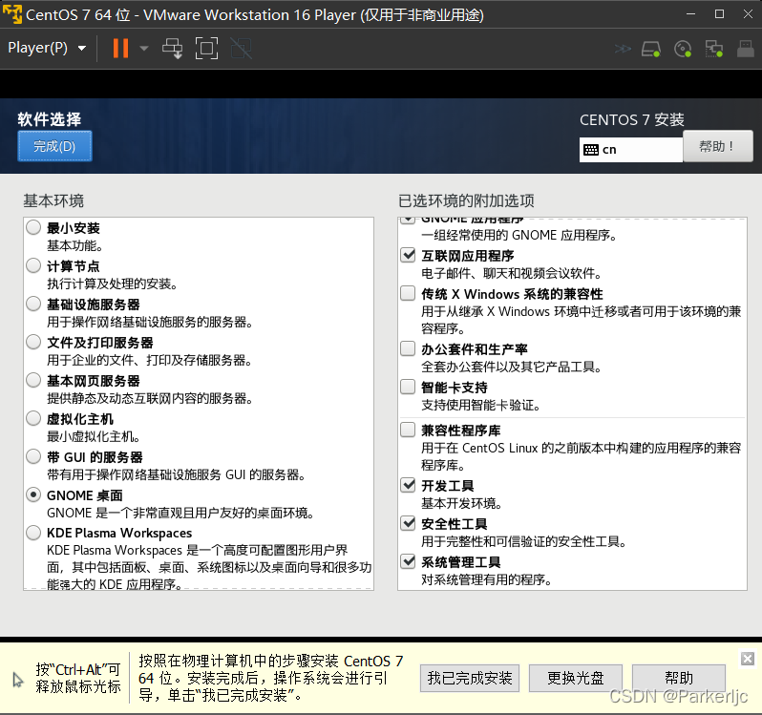The image size is (762, 715).
Task: Click the 基本环境 section label
Action: click(53, 200)
